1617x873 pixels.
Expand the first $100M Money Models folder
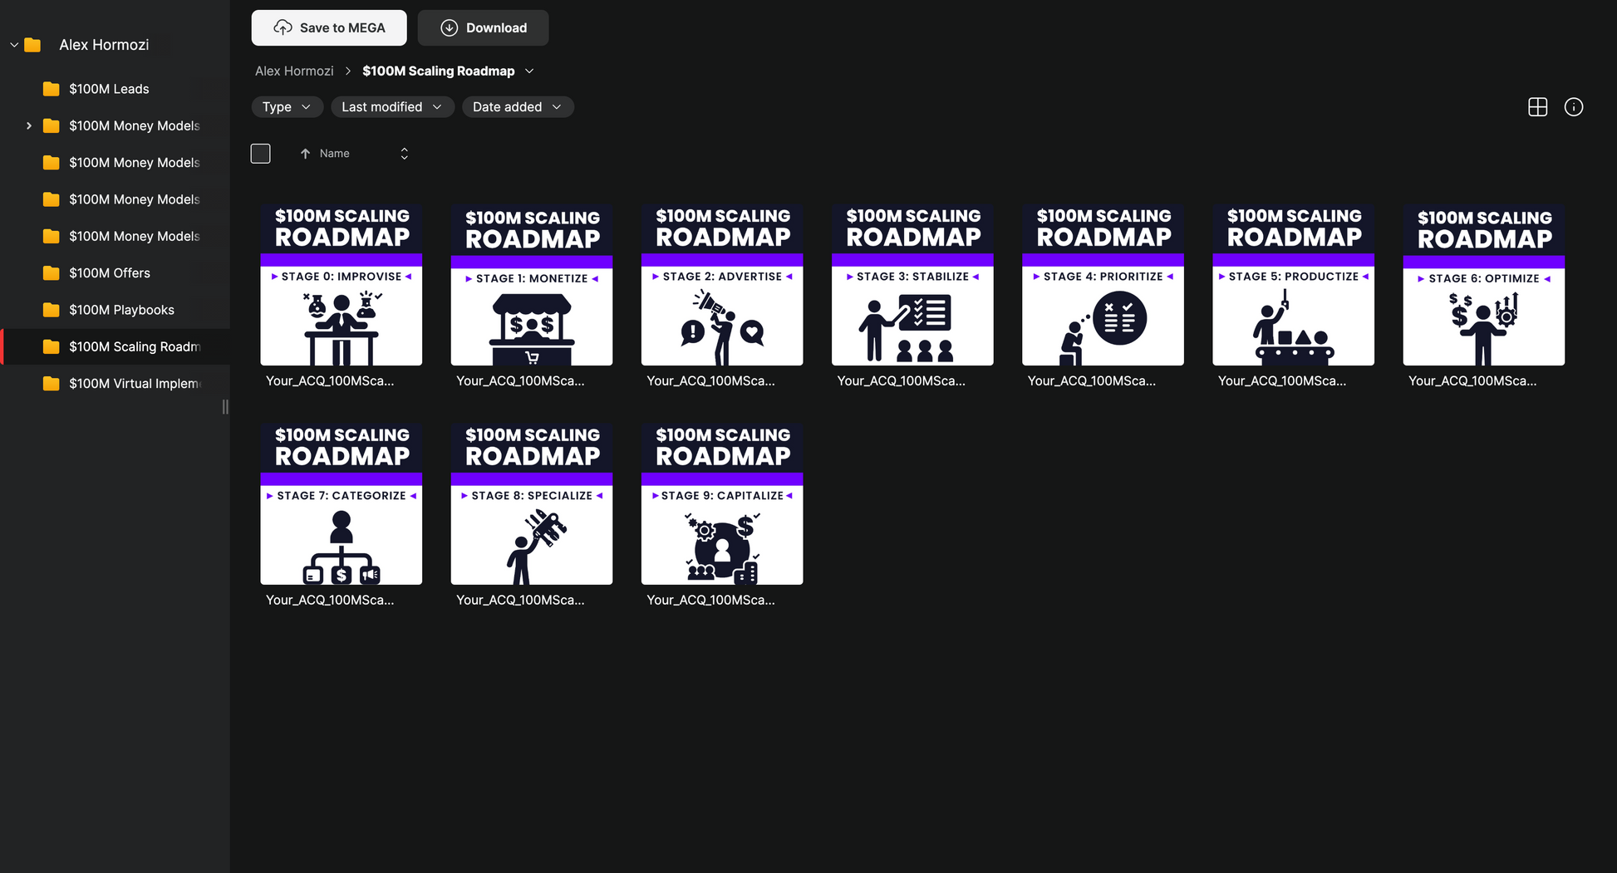tap(29, 126)
